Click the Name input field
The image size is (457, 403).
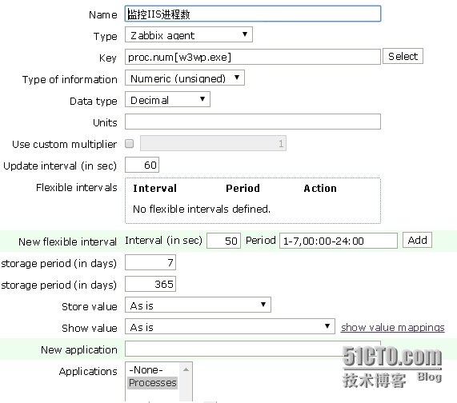pyautogui.click(x=253, y=14)
